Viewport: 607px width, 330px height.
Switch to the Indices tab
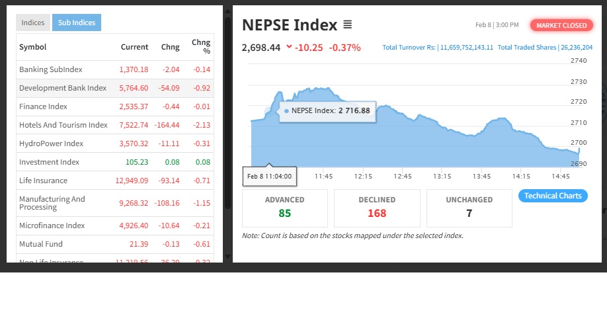33,22
